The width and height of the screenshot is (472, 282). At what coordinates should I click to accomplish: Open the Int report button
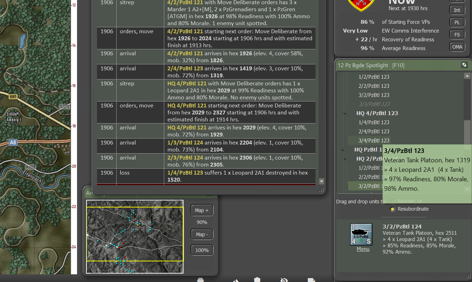click(x=457, y=10)
